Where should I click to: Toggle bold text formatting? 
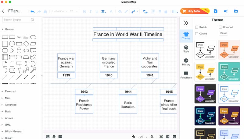coord(84,12)
